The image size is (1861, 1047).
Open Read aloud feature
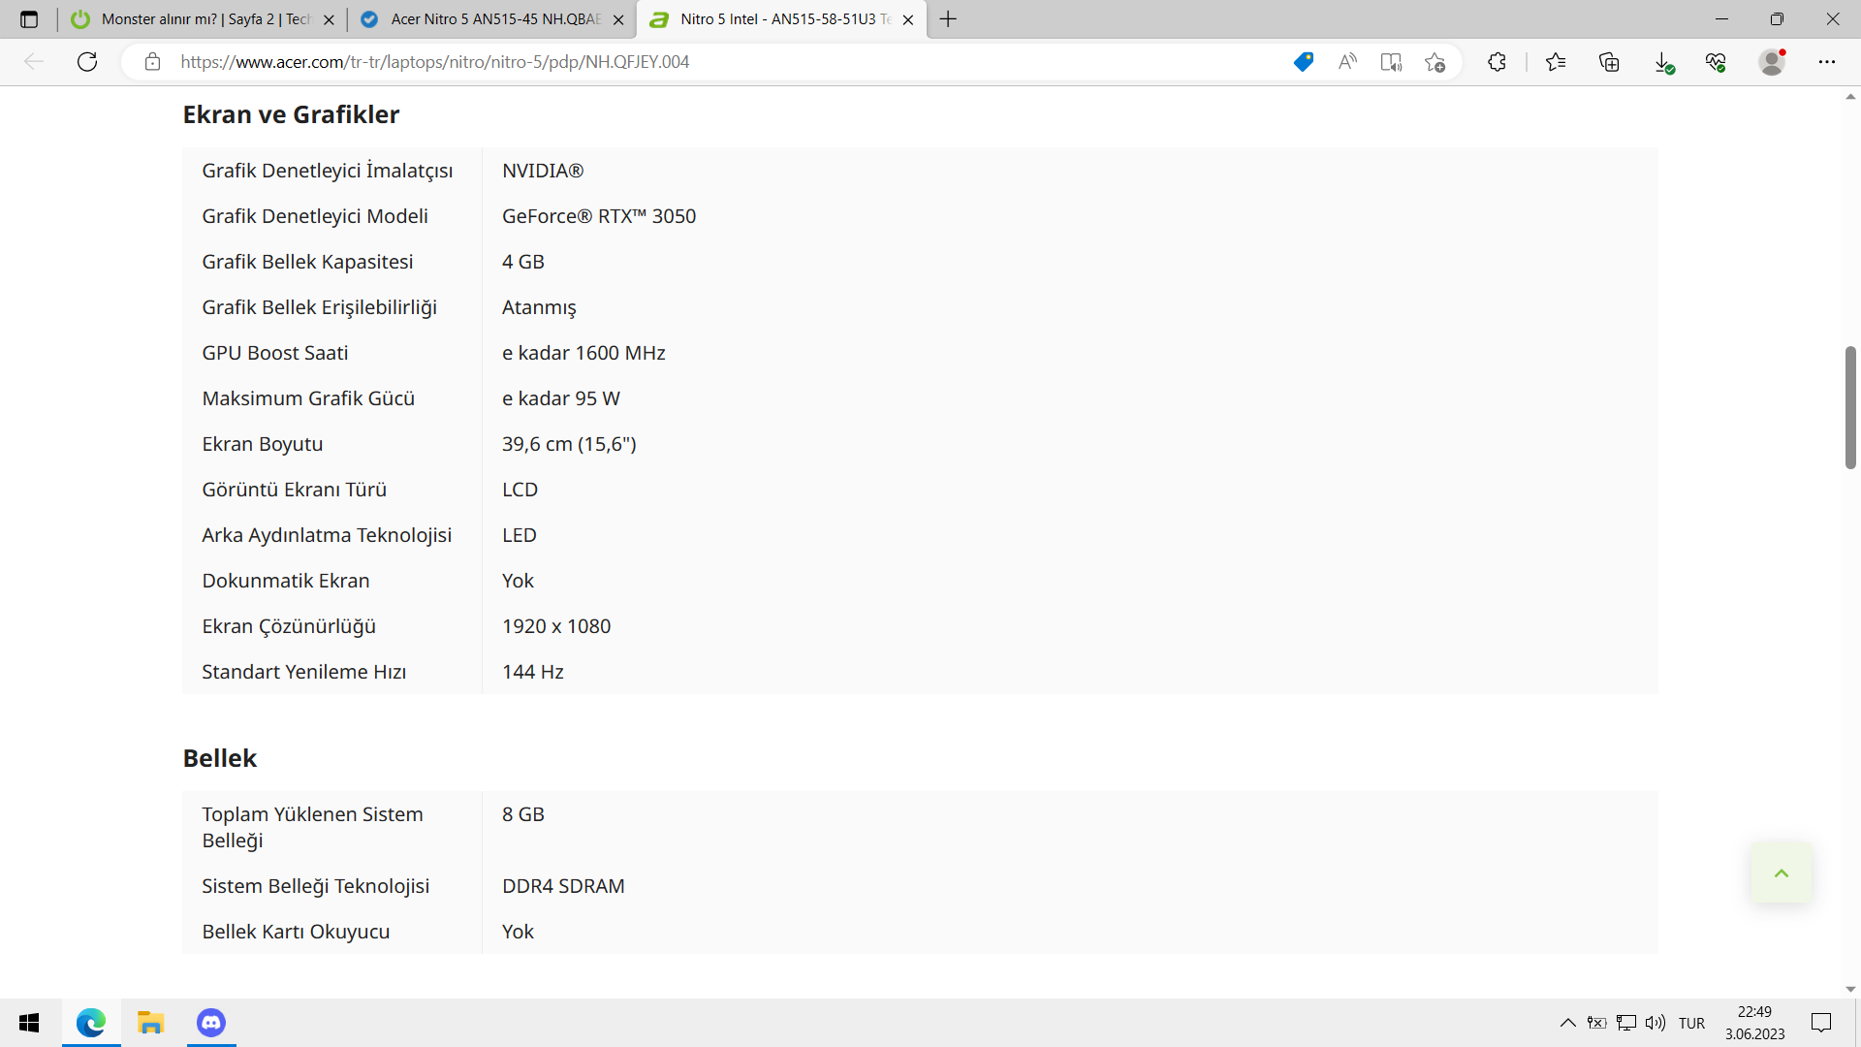tap(1347, 62)
